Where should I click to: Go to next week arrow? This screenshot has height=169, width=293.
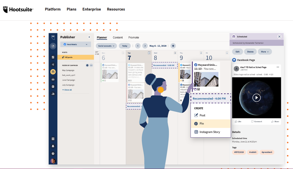(145, 46)
